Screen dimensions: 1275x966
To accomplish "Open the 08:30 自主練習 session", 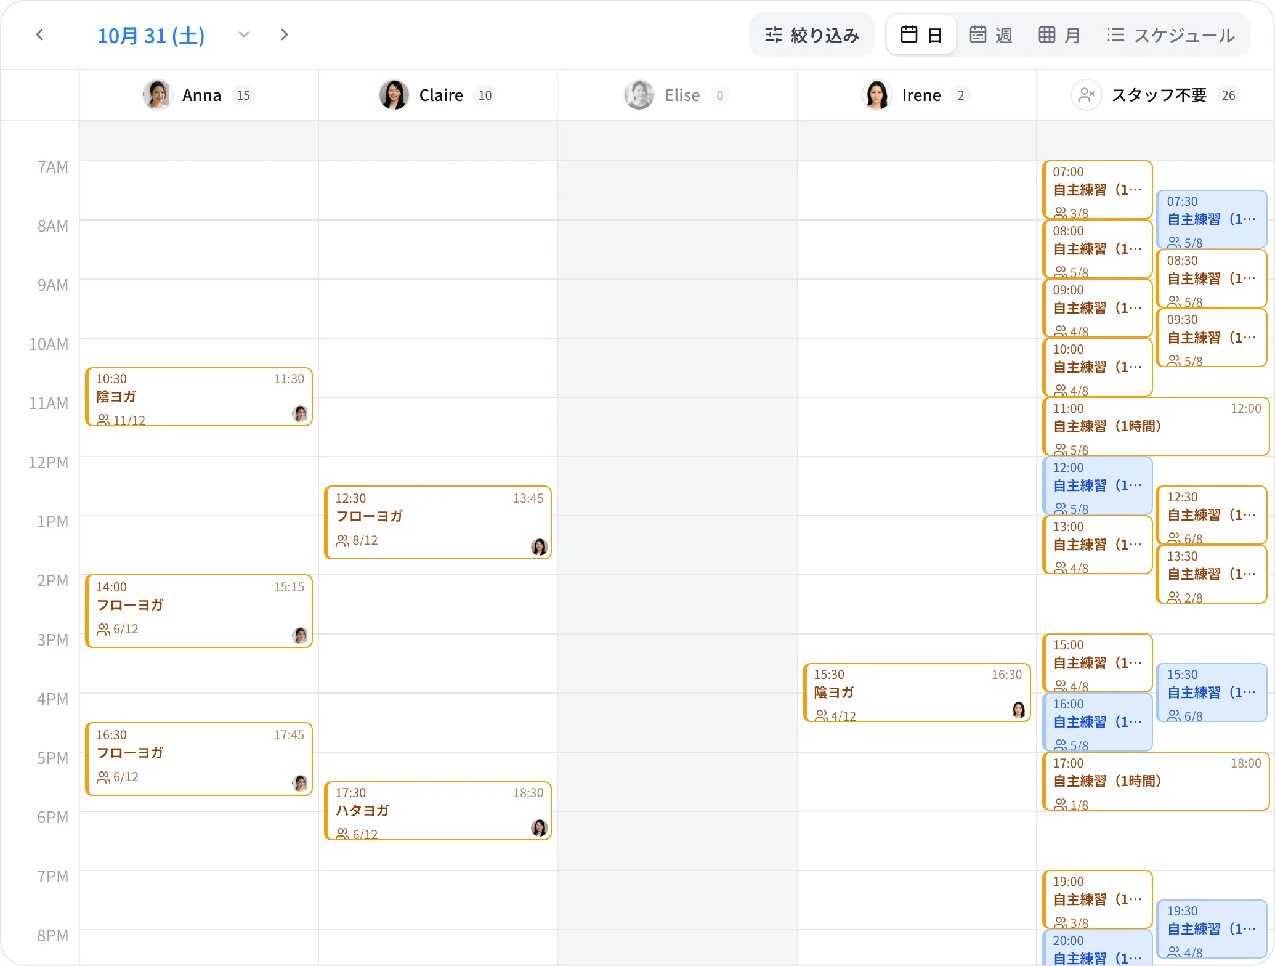I will click(1212, 278).
